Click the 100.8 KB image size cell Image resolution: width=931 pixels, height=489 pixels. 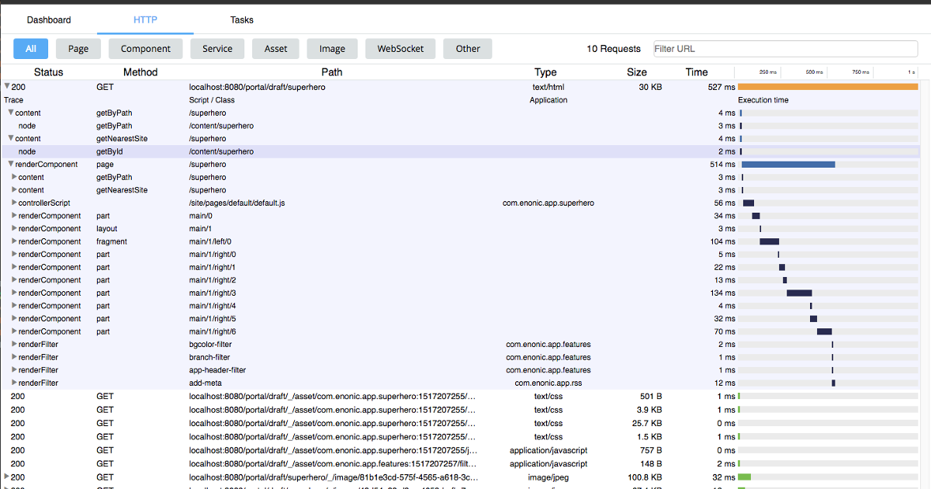[643, 477]
